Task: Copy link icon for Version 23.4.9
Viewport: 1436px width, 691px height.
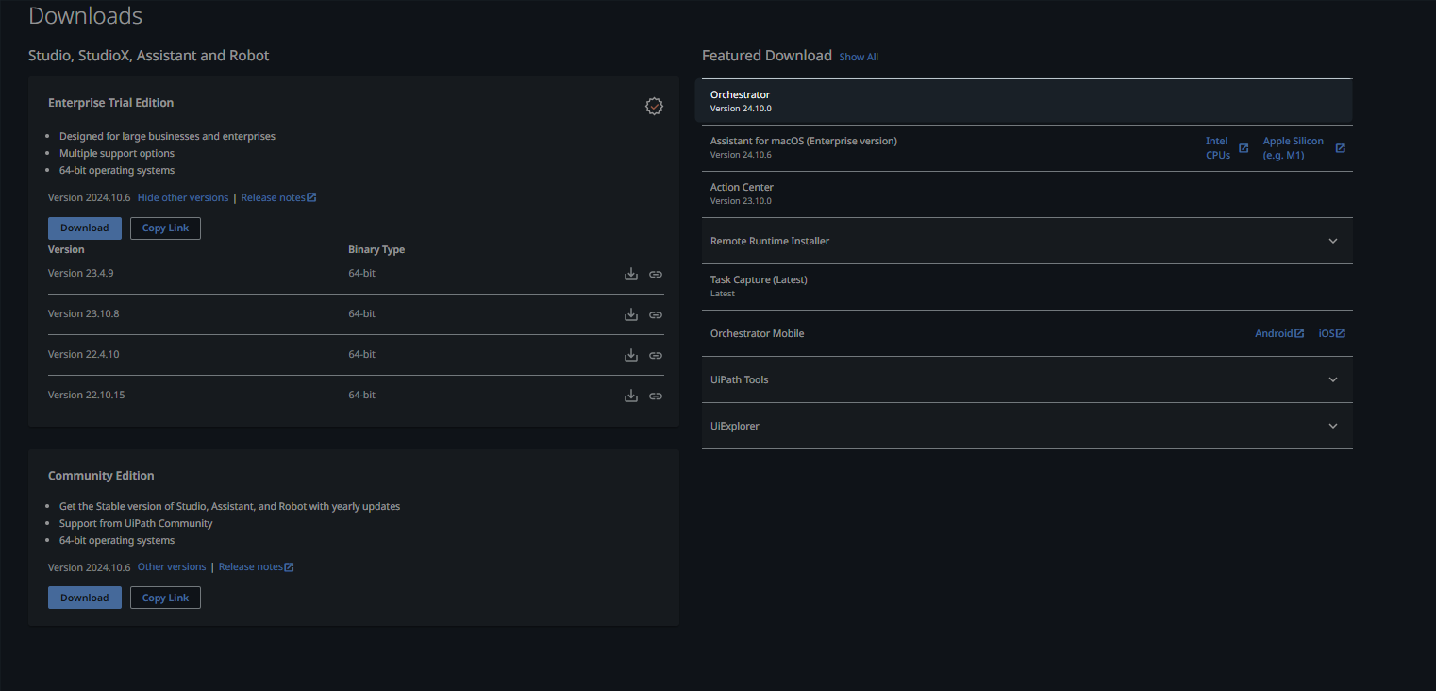Action: [656, 275]
